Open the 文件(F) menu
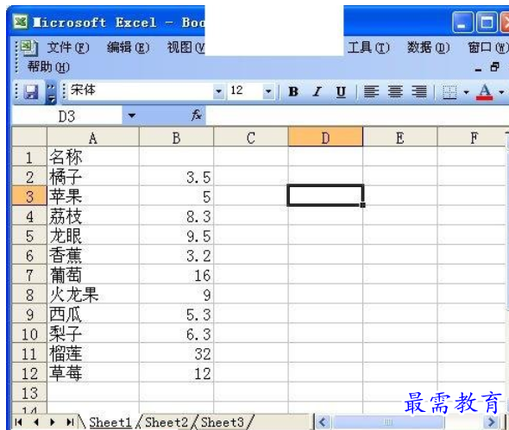Image resolution: width=509 pixels, height=430 pixels. (68, 48)
